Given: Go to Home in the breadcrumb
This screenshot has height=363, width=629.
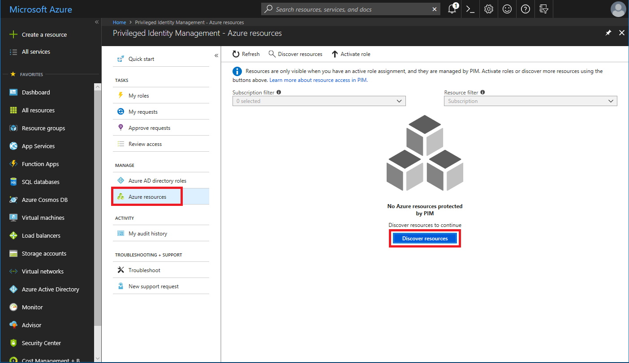Looking at the screenshot, I should pyautogui.click(x=119, y=22).
